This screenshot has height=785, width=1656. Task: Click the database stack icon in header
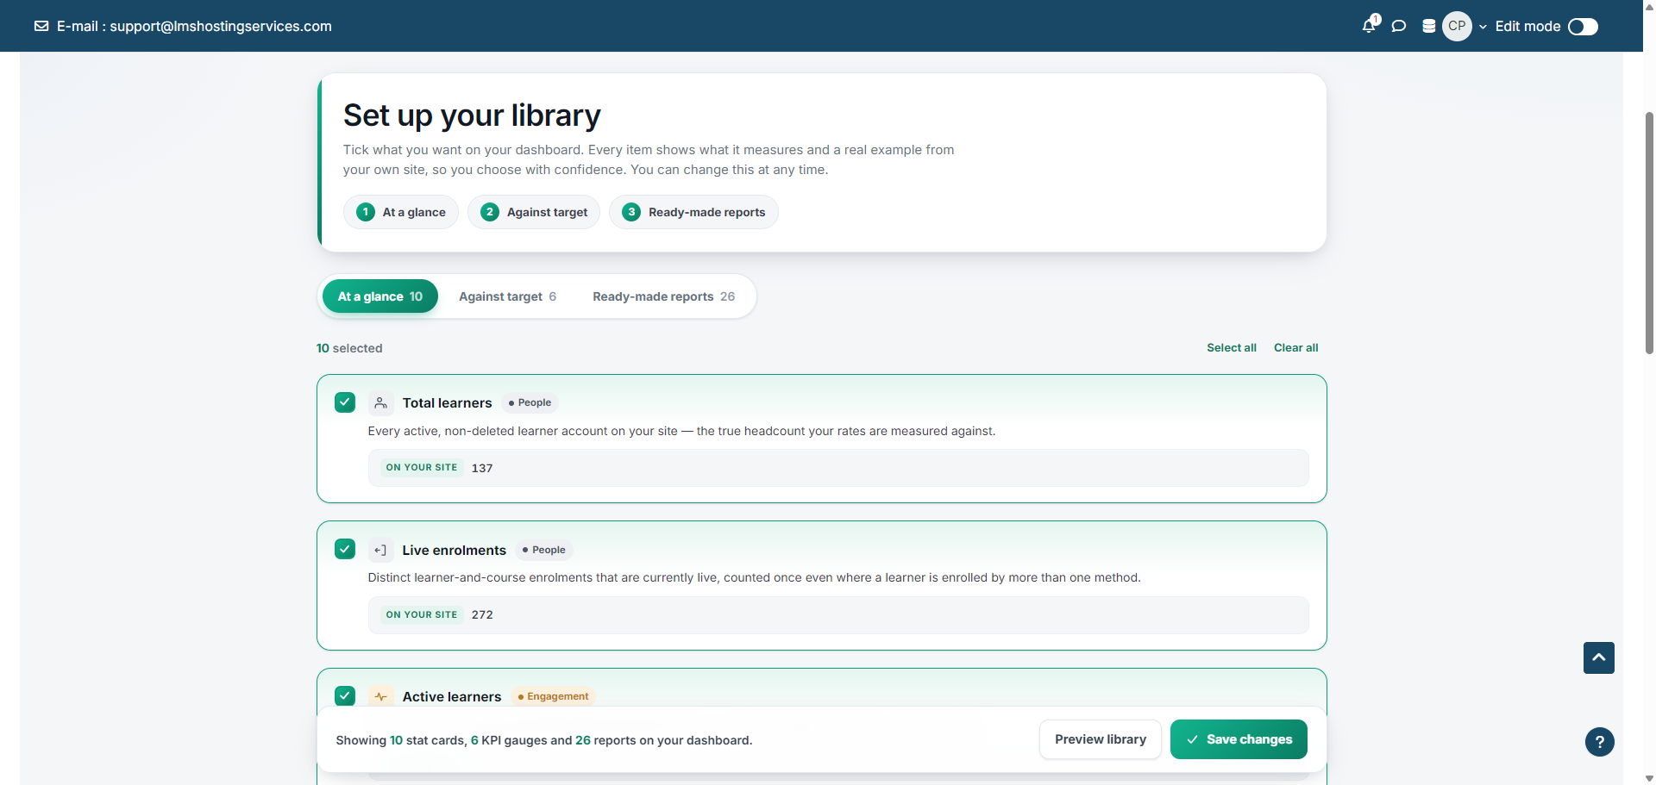[x=1429, y=26]
